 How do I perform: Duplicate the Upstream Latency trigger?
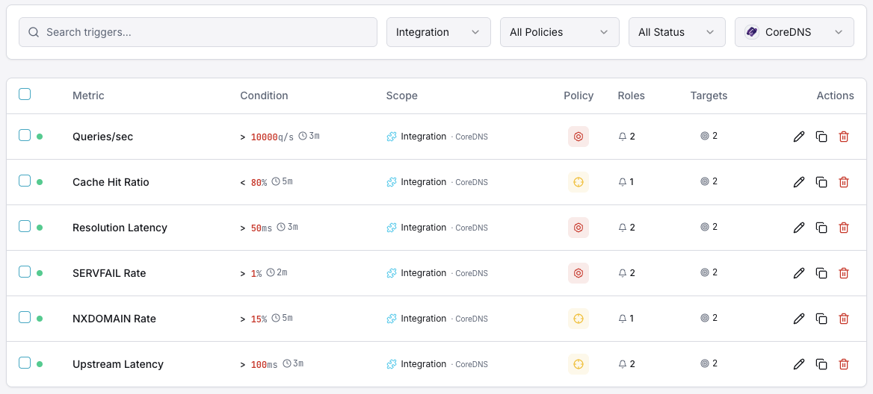coord(821,365)
